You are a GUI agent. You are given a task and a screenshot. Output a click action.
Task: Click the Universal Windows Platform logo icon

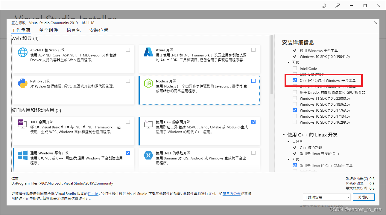[x=23, y=155]
